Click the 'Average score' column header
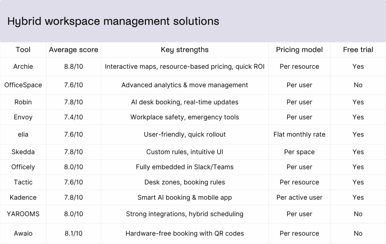The height and width of the screenshot is (244, 386). (x=73, y=49)
